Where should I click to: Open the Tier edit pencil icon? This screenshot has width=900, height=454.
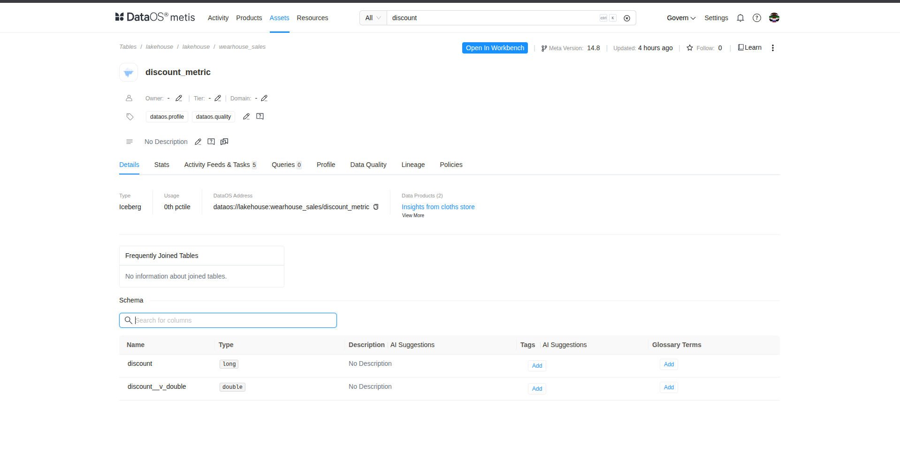[x=218, y=98]
